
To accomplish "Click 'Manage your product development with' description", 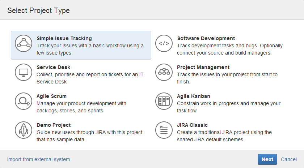I will [81, 107].
